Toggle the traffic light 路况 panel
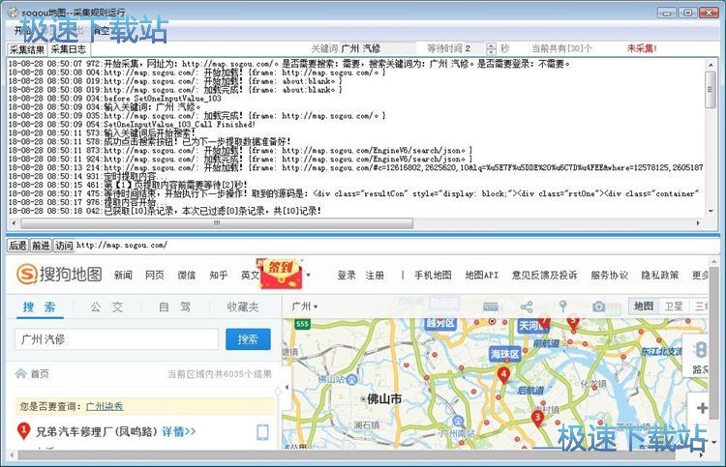The height and width of the screenshot is (467, 726). (701, 357)
